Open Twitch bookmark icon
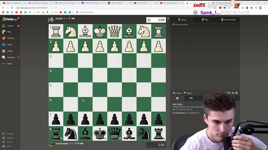Viewport: 268px width, 150px height. (12, 12)
